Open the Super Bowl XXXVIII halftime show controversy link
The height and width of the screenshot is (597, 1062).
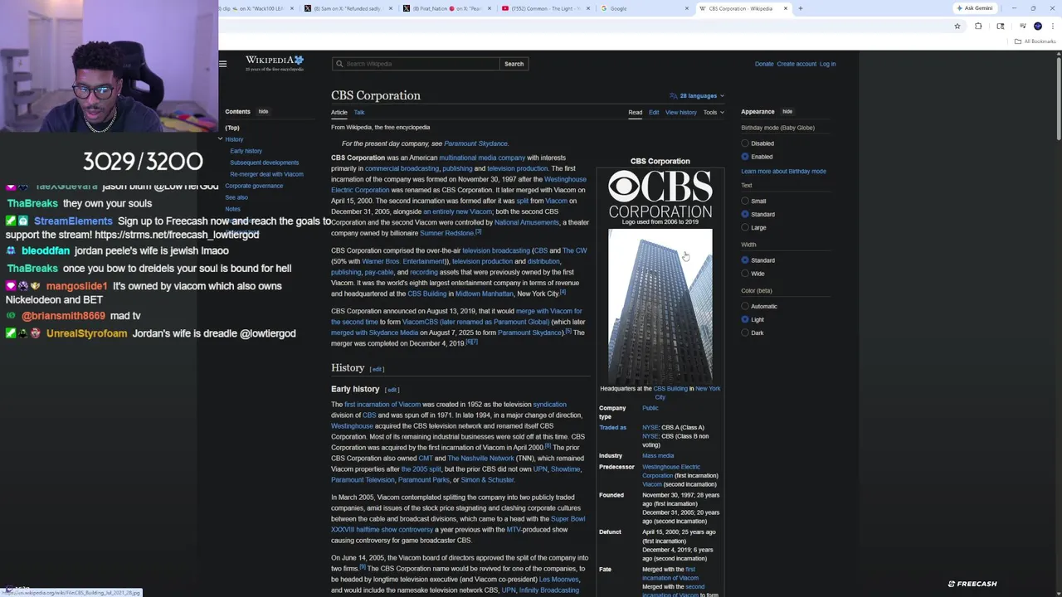coord(458,524)
